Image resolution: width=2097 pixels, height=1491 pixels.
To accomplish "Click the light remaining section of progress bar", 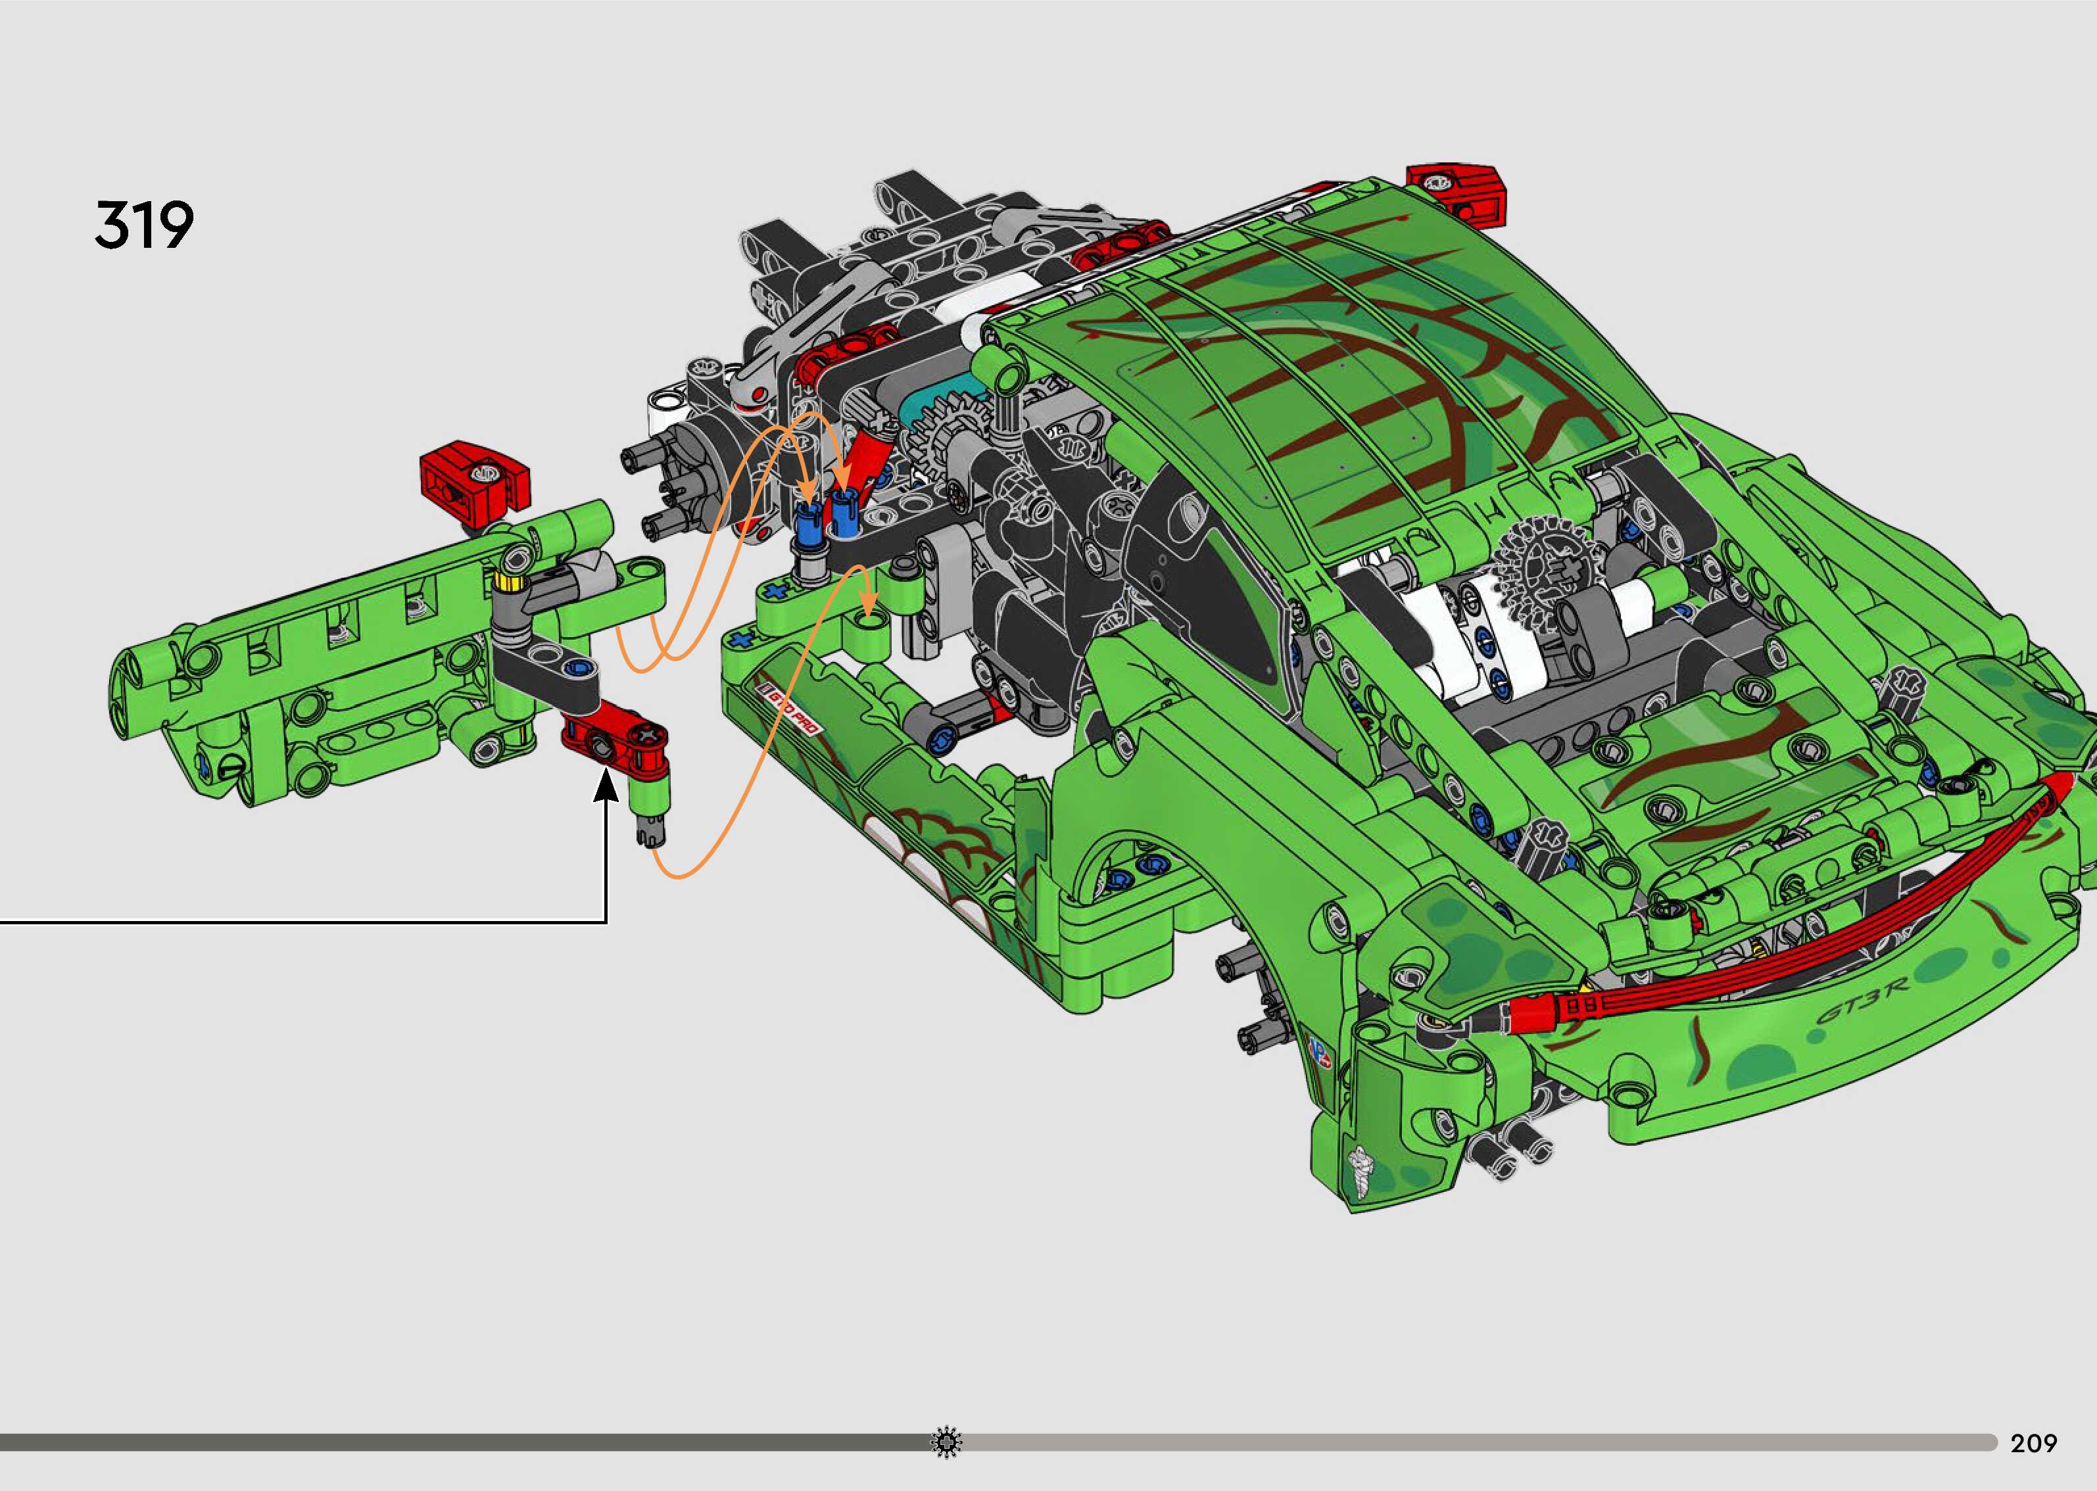I will tap(1469, 1442).
